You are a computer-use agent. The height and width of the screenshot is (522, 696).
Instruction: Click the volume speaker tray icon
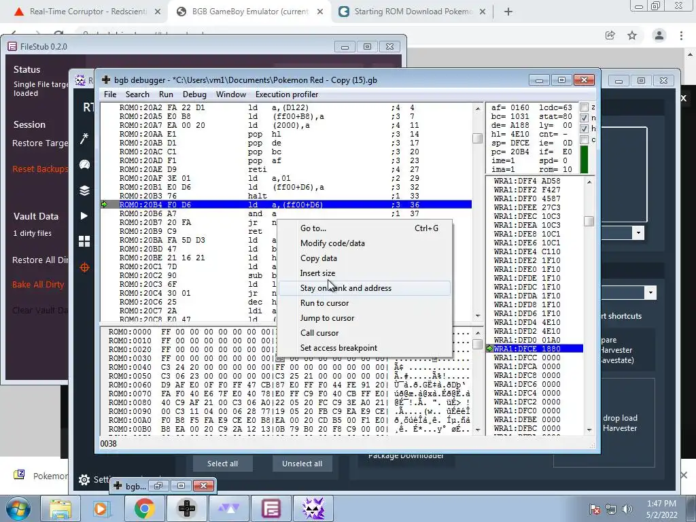(627, 508)
